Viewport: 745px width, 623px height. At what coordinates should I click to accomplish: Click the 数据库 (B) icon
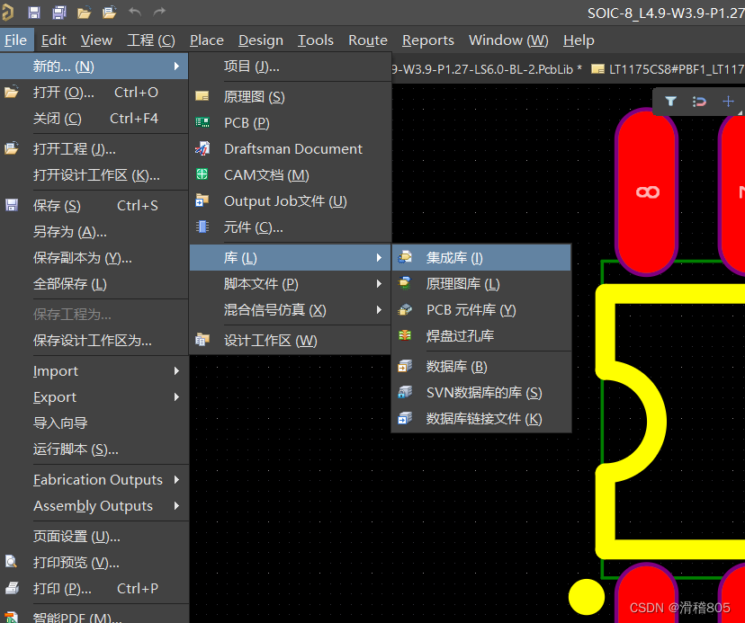pyautogui.click(x=405, y=366)
